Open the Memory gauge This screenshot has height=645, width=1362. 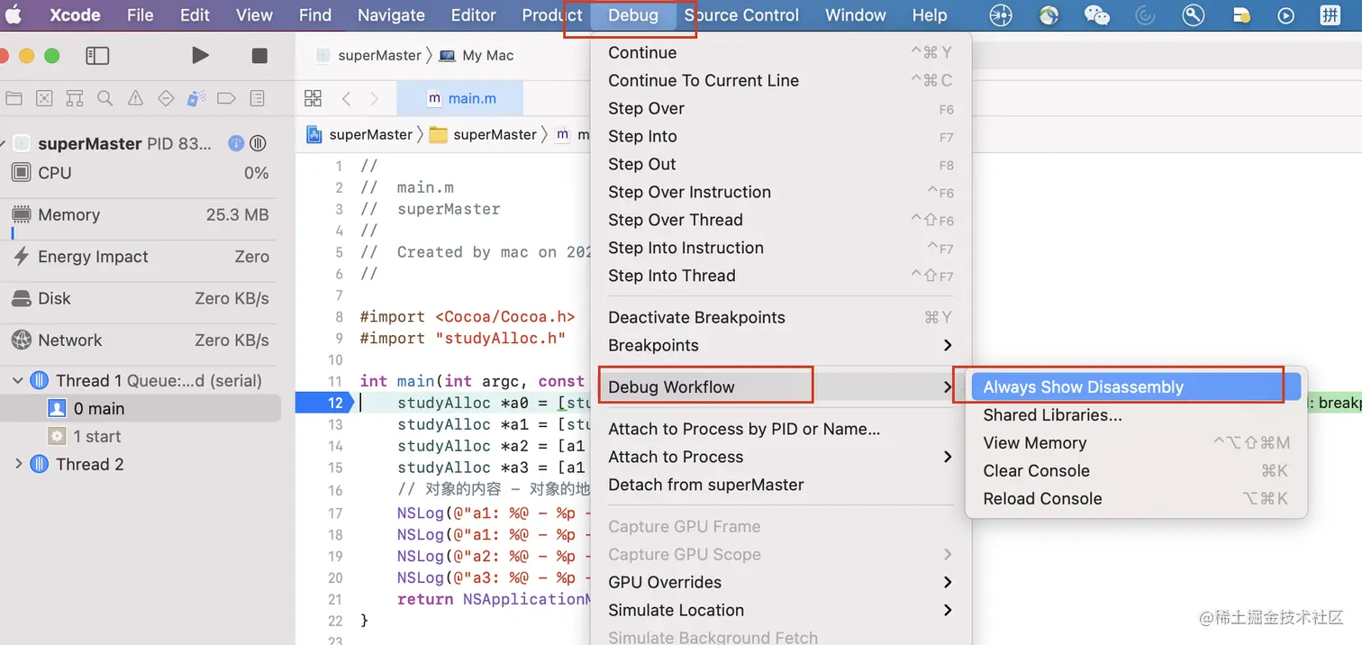tap(140, 214)
